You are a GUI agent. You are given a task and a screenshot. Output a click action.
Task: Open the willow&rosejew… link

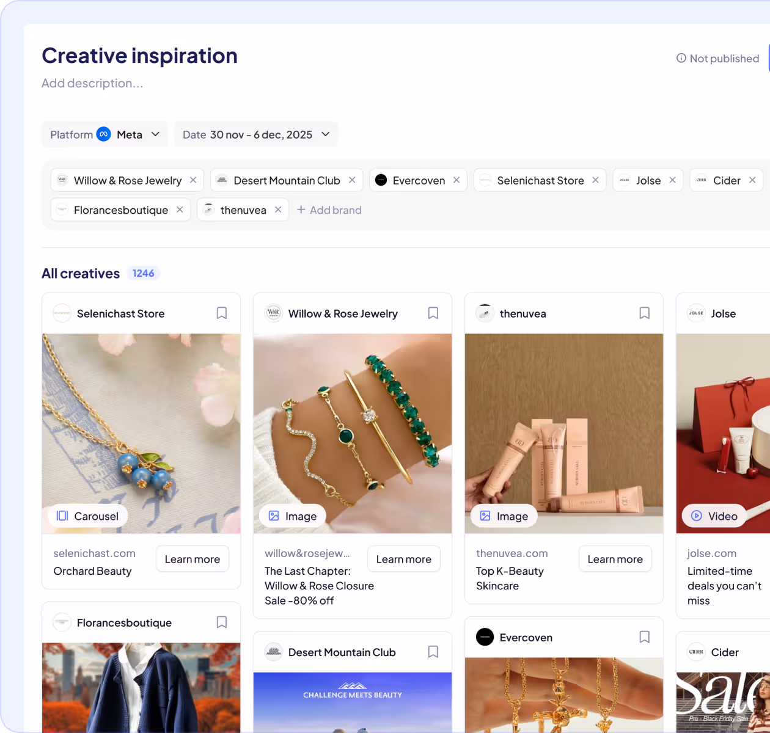307,553
